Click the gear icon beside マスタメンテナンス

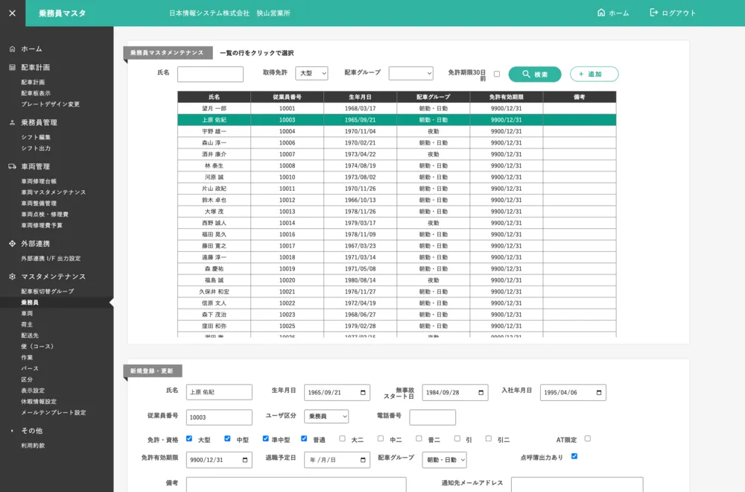pos(12,277)
